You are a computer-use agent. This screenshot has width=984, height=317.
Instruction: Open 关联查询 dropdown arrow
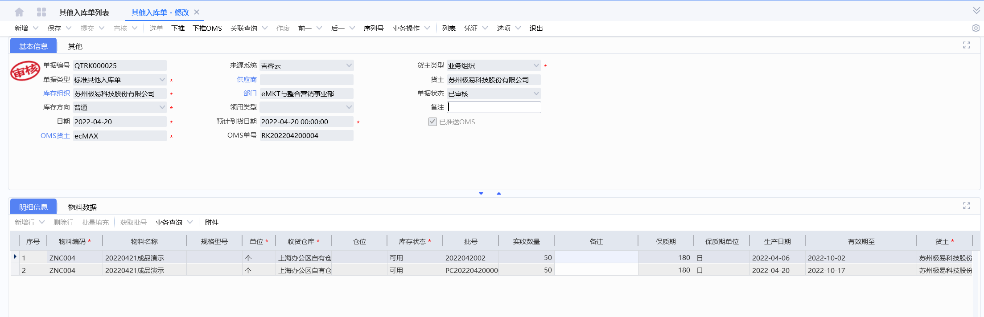tap(265, 28)
